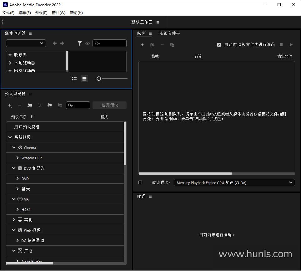Toggle the checkbox beside the renderer label
The image size is (301, 271).
[x=140, y=182]
